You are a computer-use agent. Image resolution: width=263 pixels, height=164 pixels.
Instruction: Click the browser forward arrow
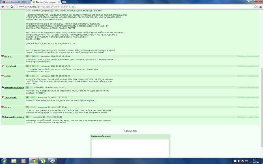(x=7, y=7)
